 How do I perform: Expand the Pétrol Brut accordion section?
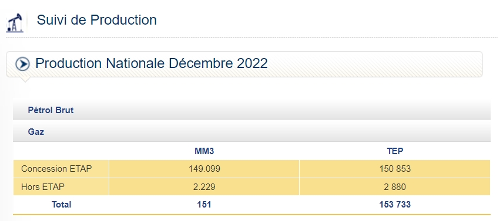click(x=251, y=110)
